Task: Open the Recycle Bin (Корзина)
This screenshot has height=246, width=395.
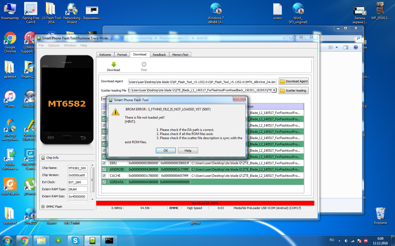Action: (x=380, y=215)
